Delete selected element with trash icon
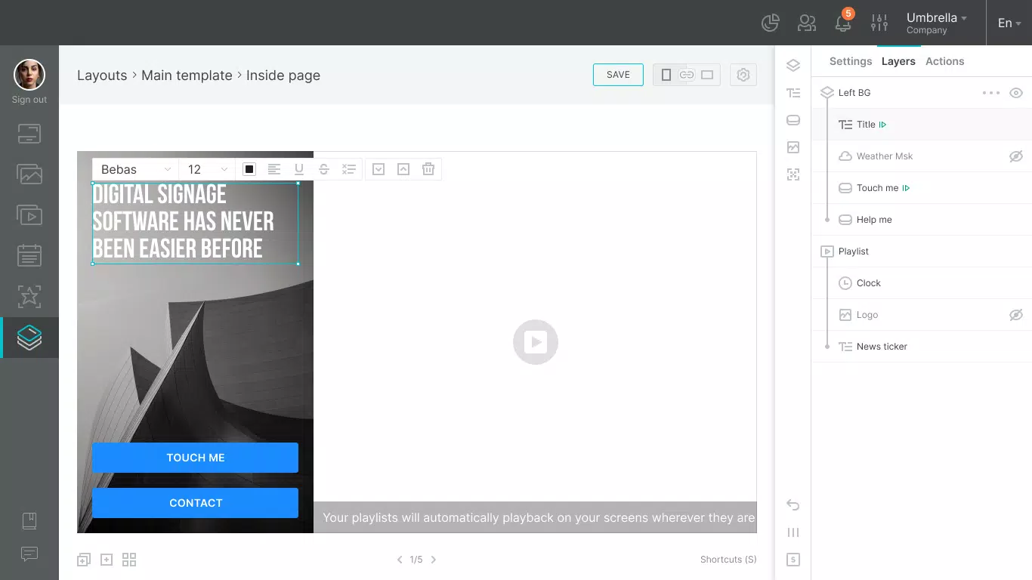The height and width of the screenshot is (580, 1032). point(428,169)
